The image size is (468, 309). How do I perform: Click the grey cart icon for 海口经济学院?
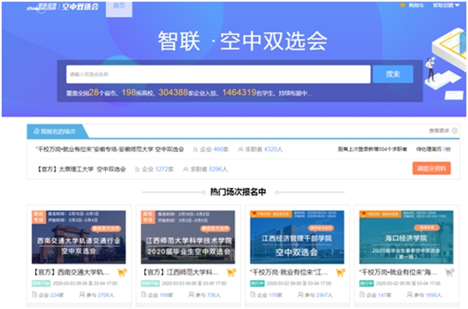450,272
